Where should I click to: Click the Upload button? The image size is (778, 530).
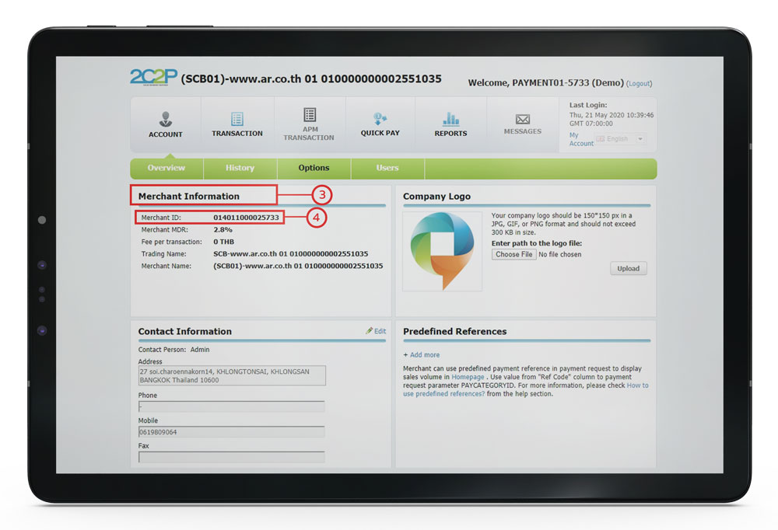point(628,269)
